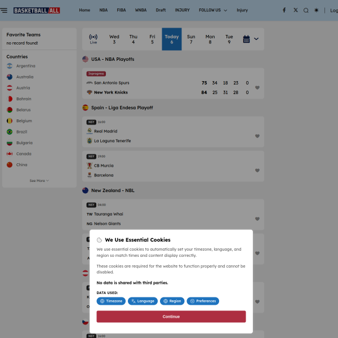Click the Nelson Giants team name
Screen dimensions: 338x338
(108, 224)
